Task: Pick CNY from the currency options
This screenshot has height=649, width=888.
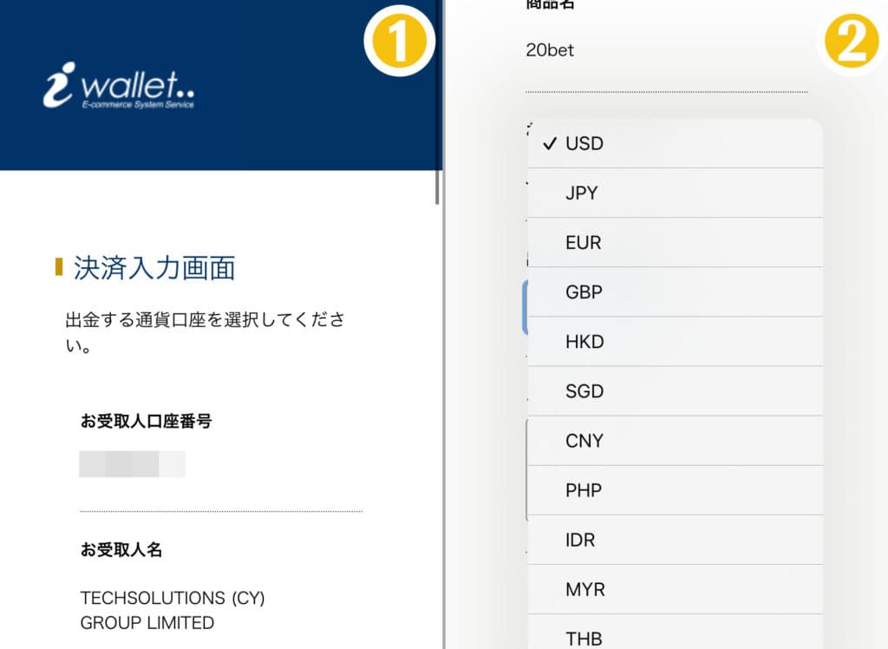Action: point(675,441)
